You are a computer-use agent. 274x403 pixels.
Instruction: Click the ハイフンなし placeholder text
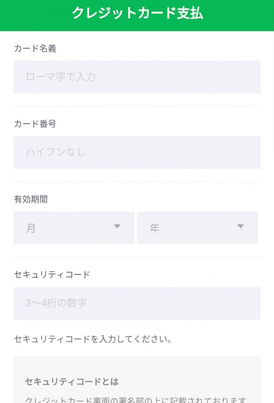[x=56, y=152]
